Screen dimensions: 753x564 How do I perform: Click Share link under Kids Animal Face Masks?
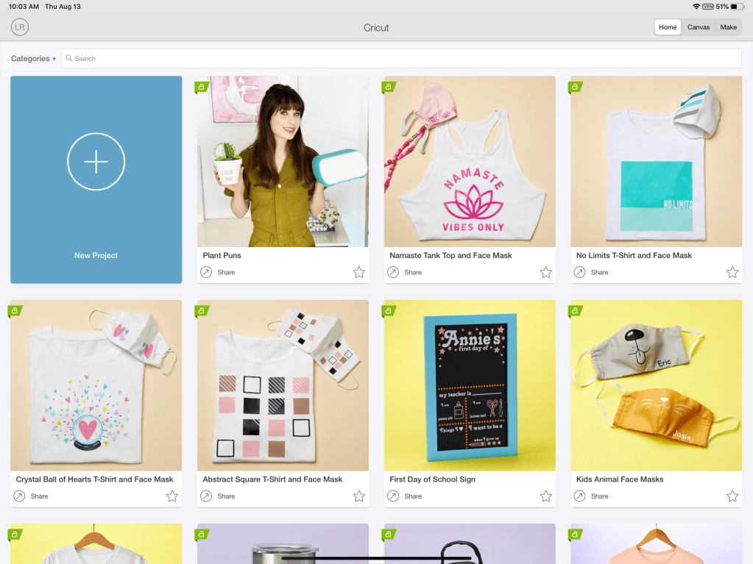[600, 496]
